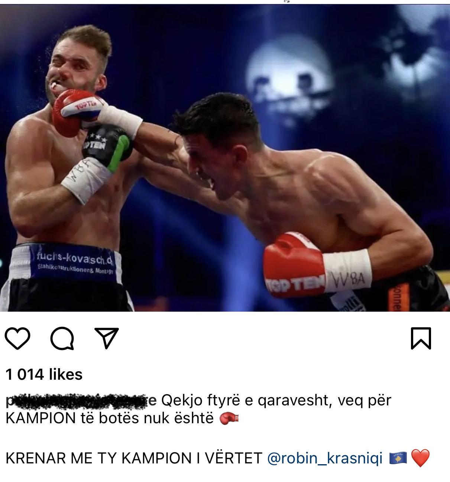Click the boxing glove emoji in caption
The width and height of the screenshot is (450, 482).
pos(229,418)
